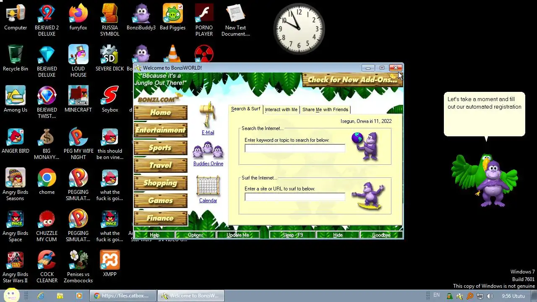Open the media player taskbar icon
This screenshot has width=537, height=302.
click(79, 296)
